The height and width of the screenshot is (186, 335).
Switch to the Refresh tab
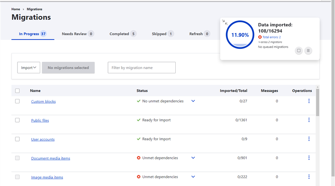tap(200, 34)
